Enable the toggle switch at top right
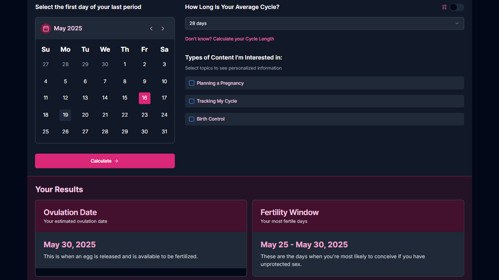This screenshot has height=280, width=499. click(x=457, y=7)
